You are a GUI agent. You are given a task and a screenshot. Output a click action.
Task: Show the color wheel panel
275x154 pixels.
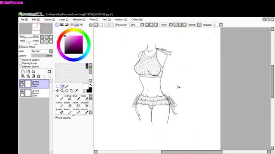(x=57, y=25)
